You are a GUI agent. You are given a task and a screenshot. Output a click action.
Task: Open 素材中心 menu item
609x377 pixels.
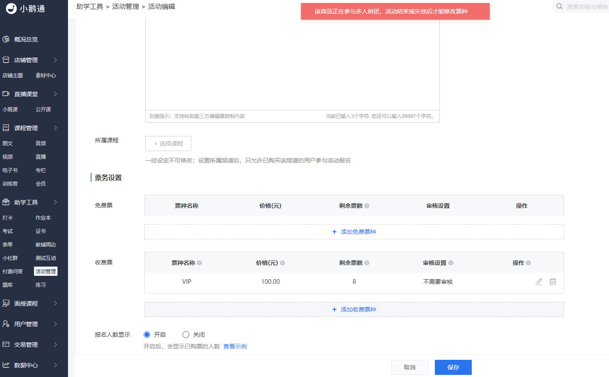click(x=46, y=76)
